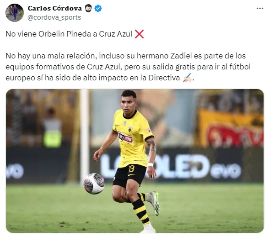This screenshot has height=237, width=269.
Task: Click the orange fan banner in the stands
Action: point(231,129)
